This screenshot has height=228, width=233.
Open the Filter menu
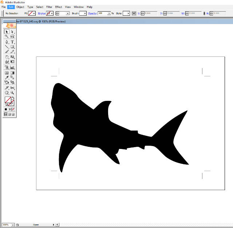(49, 7)
